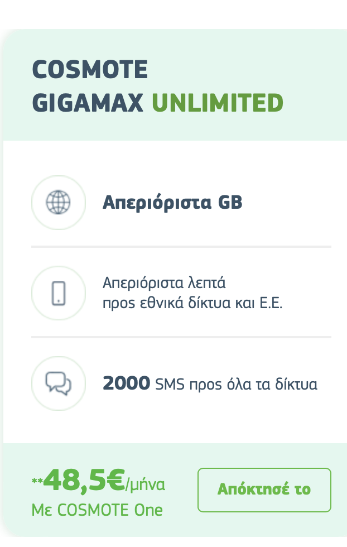
Task: Click the /μήνα per-month label
Action: coord(145,484)
